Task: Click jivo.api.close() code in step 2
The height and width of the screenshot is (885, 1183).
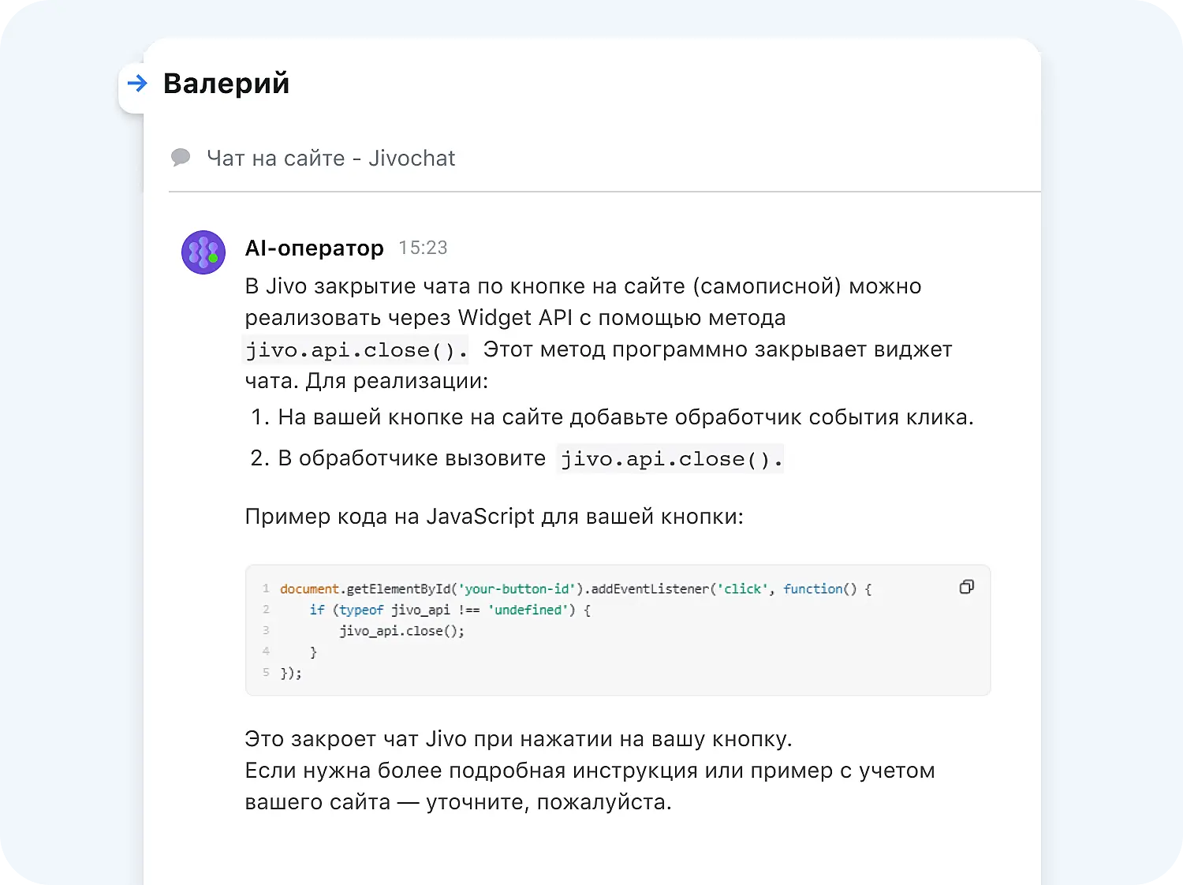Action: pos(670,458)
